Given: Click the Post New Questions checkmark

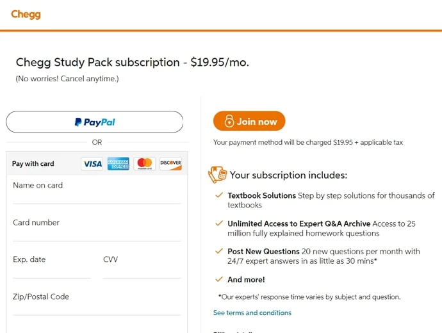Looking at the screenshot, I should (219, 251).
